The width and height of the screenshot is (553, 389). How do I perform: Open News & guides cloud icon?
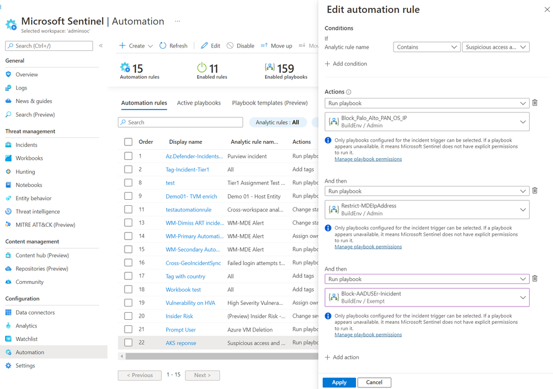(x=8, y=101)
